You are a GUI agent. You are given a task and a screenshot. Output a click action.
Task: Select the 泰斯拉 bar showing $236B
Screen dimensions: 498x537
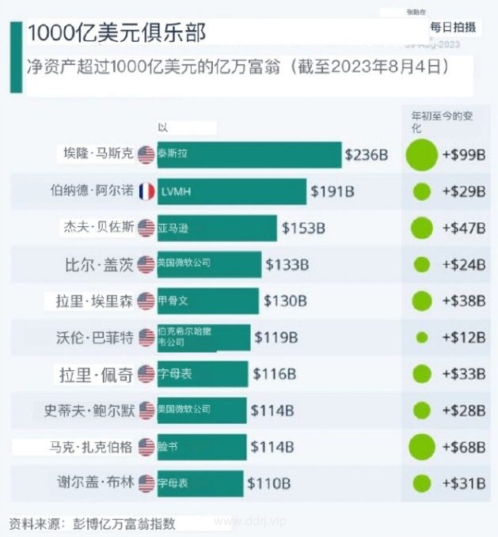pos(249,155)
